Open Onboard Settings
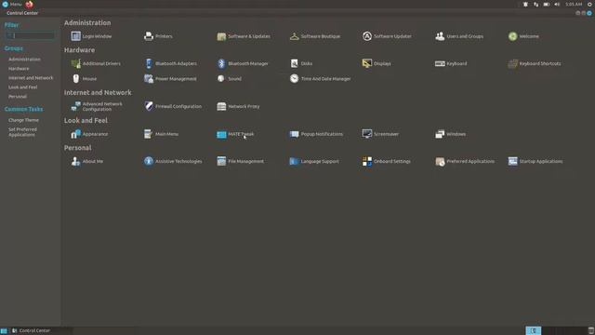 tap(387, 161)
